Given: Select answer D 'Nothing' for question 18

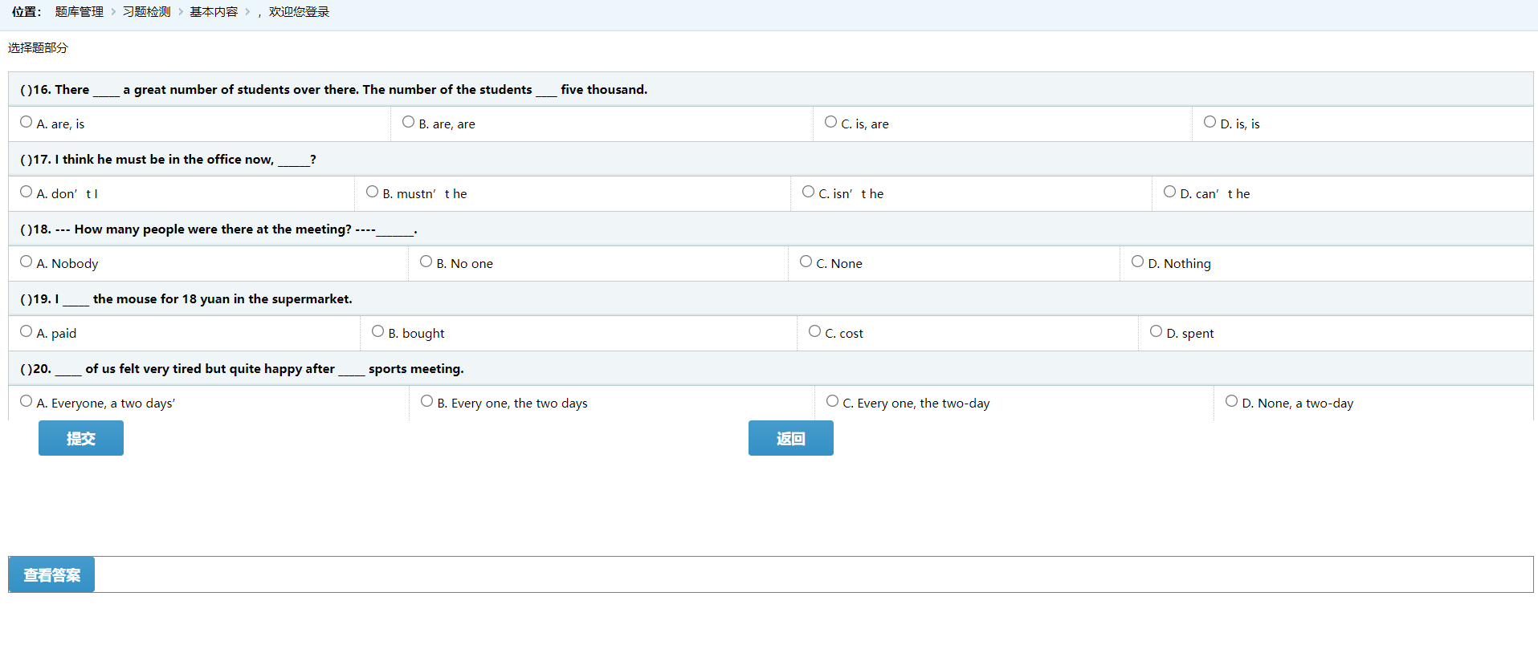Looking at the screenshot, I should [1138, 262].
